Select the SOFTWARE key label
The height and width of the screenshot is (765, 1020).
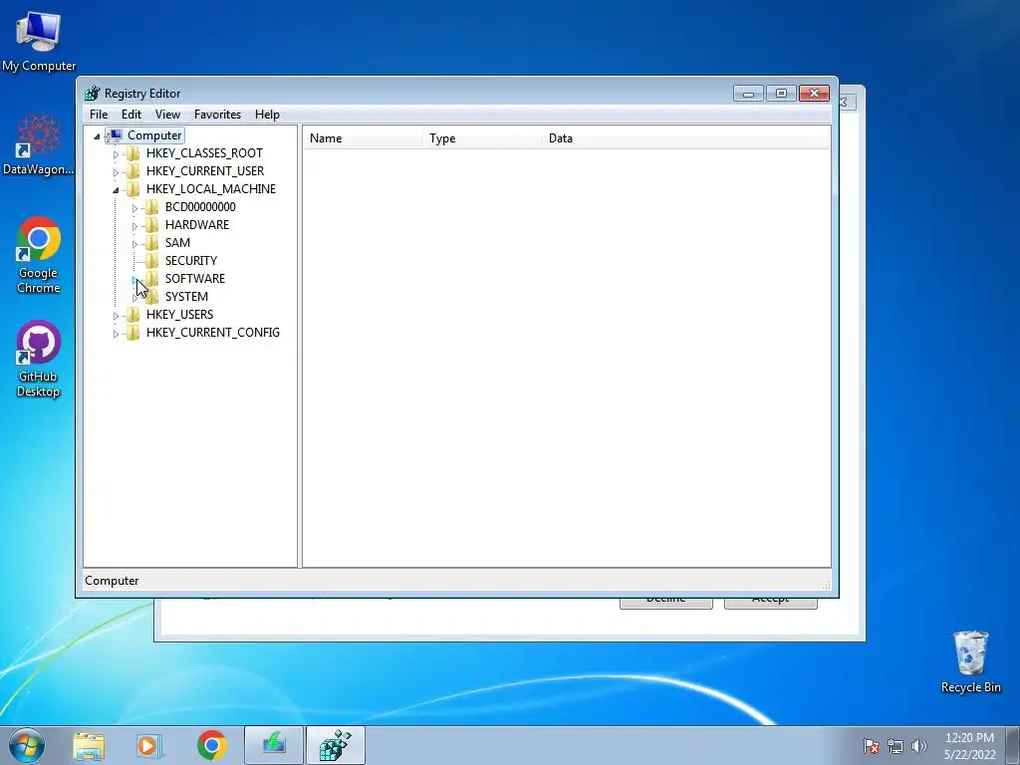pyautogui.click(x=195, y=279)
